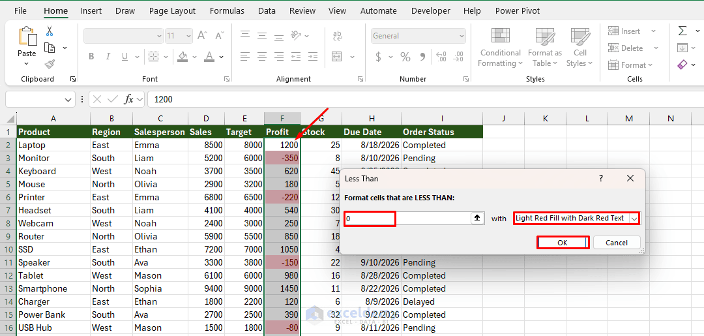Click the Help question mark in dialog
This screenshot has height=336, width=704.
pos(601,178)
